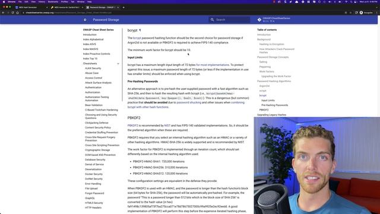Open the Bookmarks menu
The image size is (380, 214).
pos(53,2)
